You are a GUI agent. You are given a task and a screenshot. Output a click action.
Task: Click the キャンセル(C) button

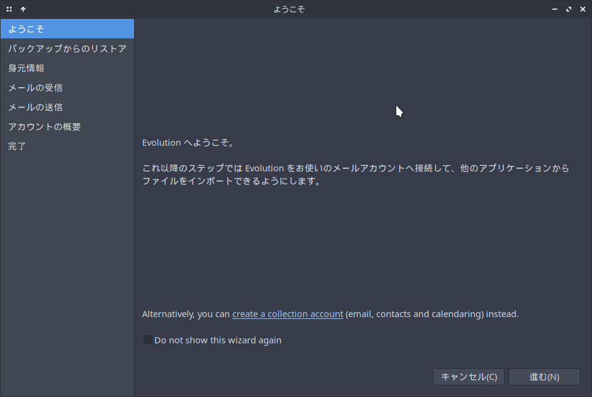[469, 377]
